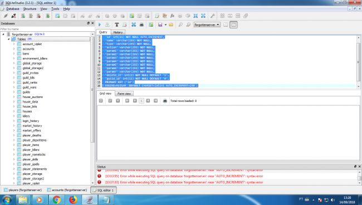Click first magnifier search icon in editor toolbar
The height and width of the screenshot is (205, 362).
click(180, 25)
